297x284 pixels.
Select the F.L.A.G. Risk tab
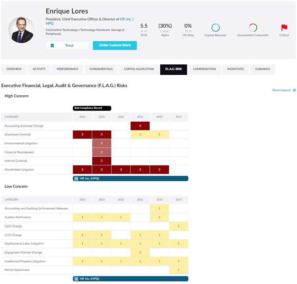[x=174, y=70]
